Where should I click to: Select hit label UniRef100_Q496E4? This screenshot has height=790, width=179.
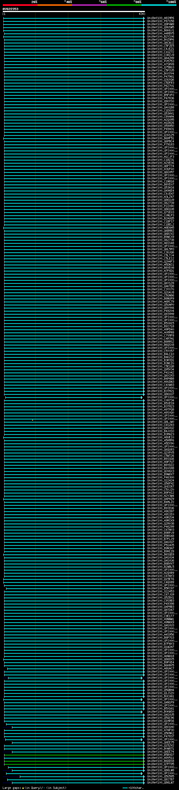(160, 191)
